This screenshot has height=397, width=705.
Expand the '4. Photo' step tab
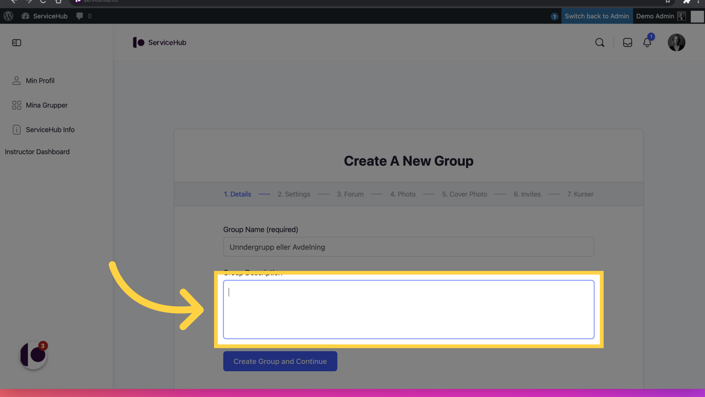point(402,194)
